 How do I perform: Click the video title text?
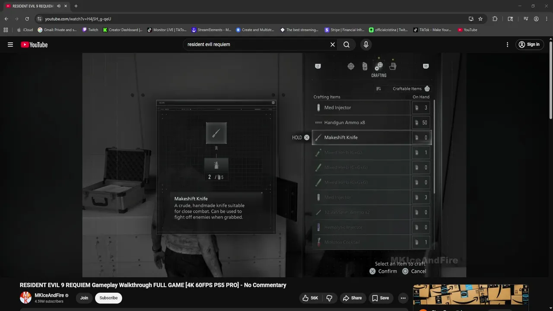tap(153, 285)
